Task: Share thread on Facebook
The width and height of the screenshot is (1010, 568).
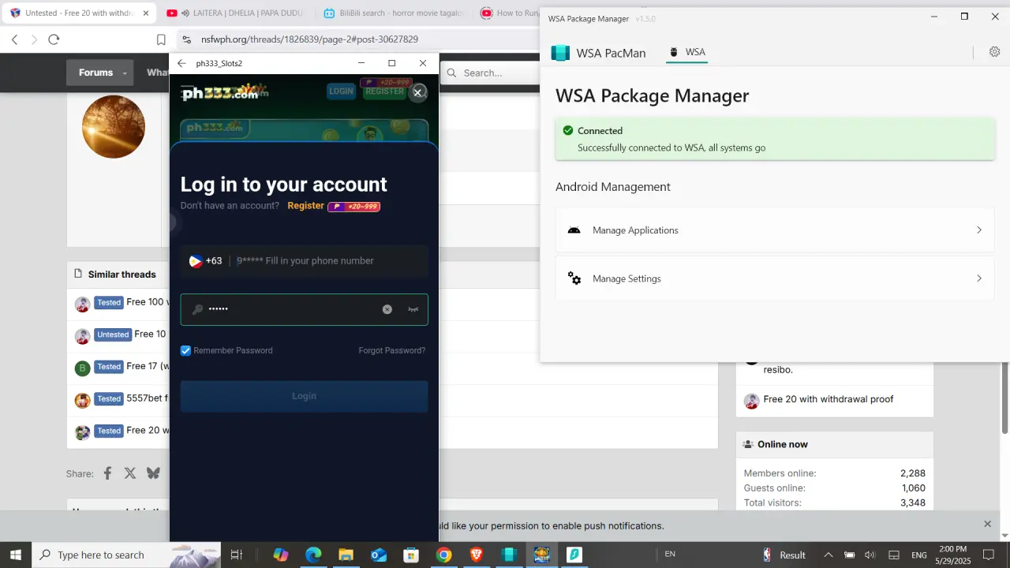Action: pos(107,473)
